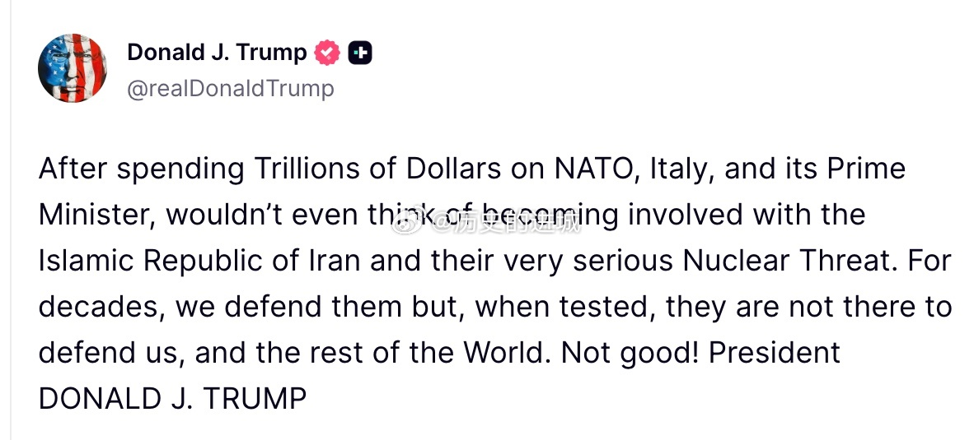Open the Donald J. Trump display name
The image size is (974, 440).
pyautogui.click(x=217, y=53)
